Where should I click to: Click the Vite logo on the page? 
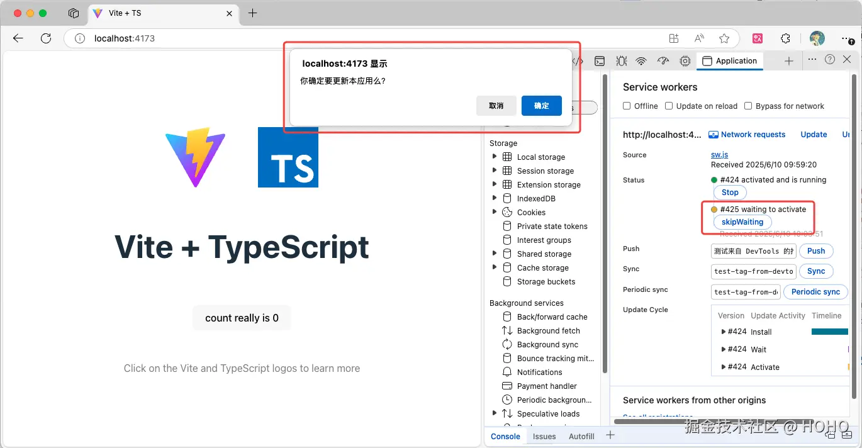tap(195, 157)
